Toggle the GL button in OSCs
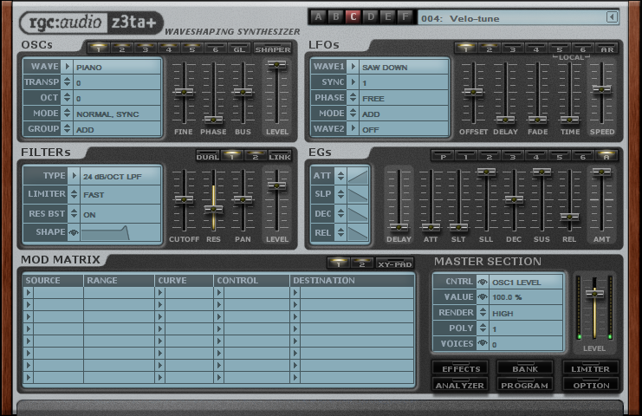The width and height of the screenshot is (642, 416). pos(239,49)
